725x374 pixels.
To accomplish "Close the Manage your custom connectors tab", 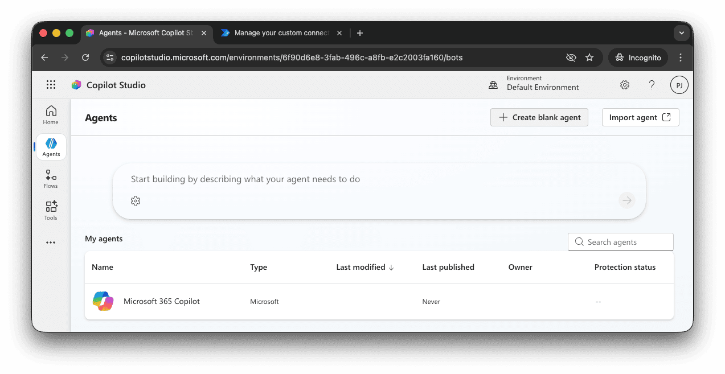I will coord(339,33).
